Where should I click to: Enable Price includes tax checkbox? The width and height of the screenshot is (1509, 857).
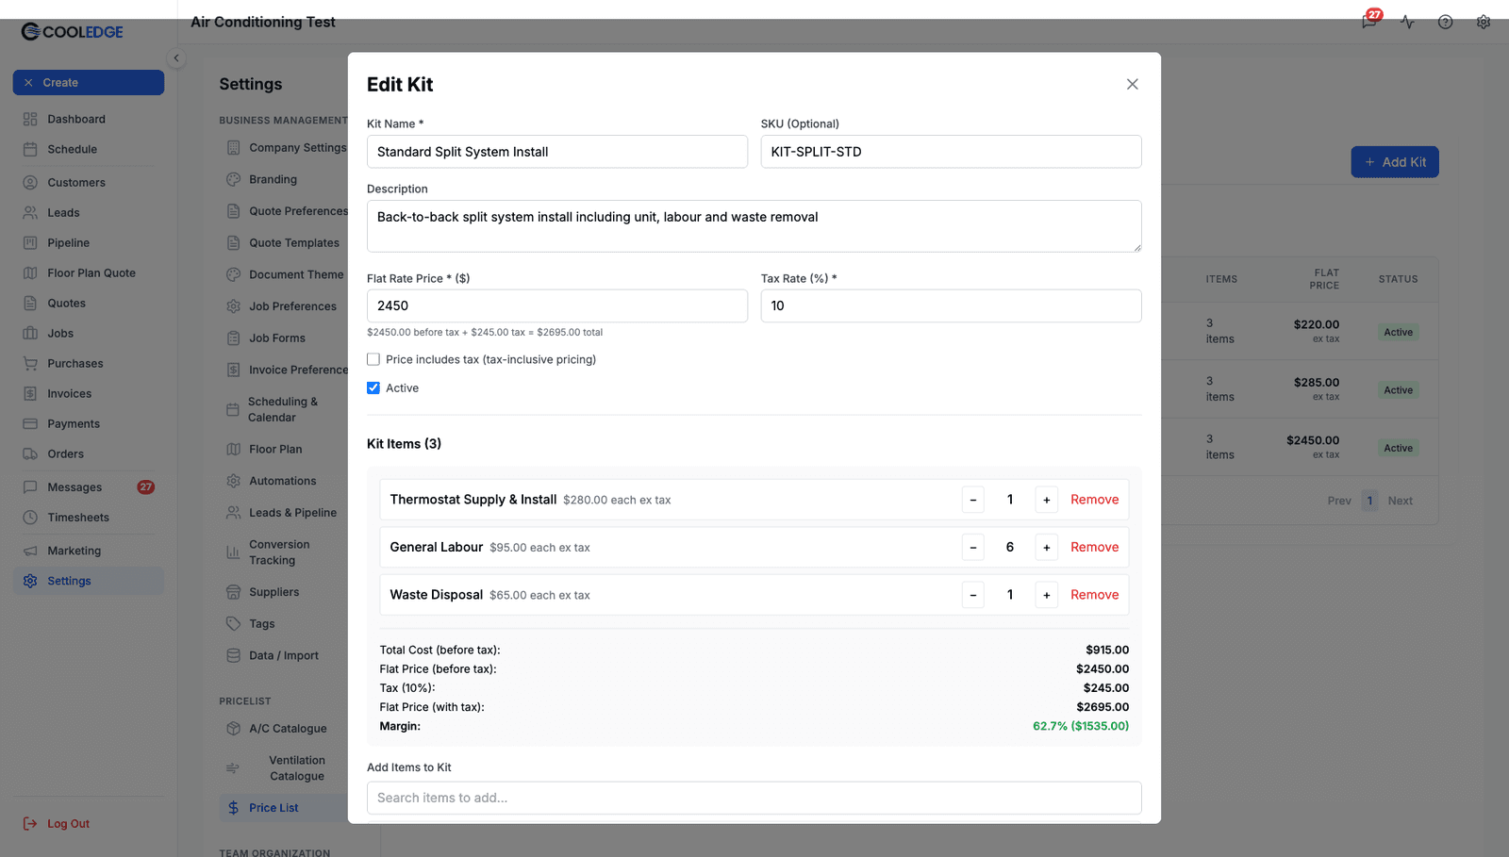(373, 359)
